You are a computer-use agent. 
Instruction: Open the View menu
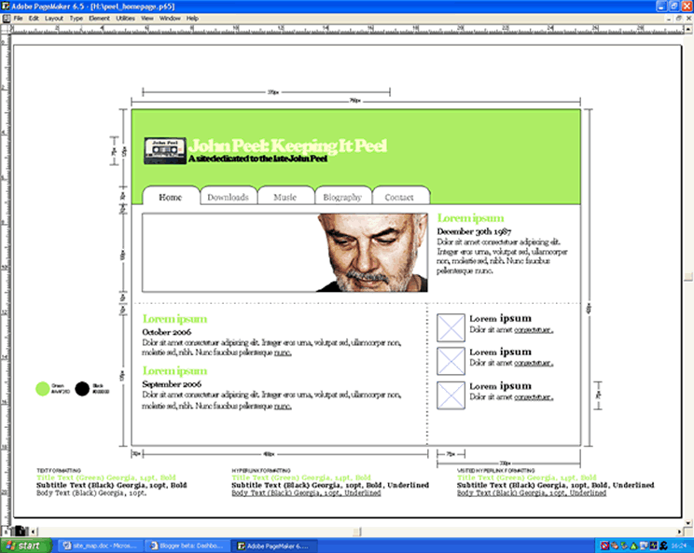[x=147, y=18]
